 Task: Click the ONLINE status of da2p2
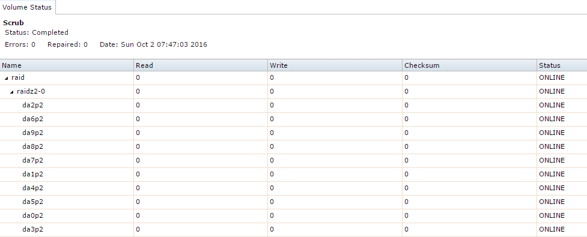552,106
